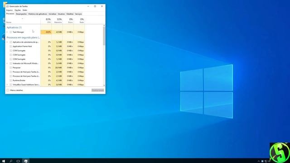Click the Task Manager CPU usage cell

[x=46, y=32]
